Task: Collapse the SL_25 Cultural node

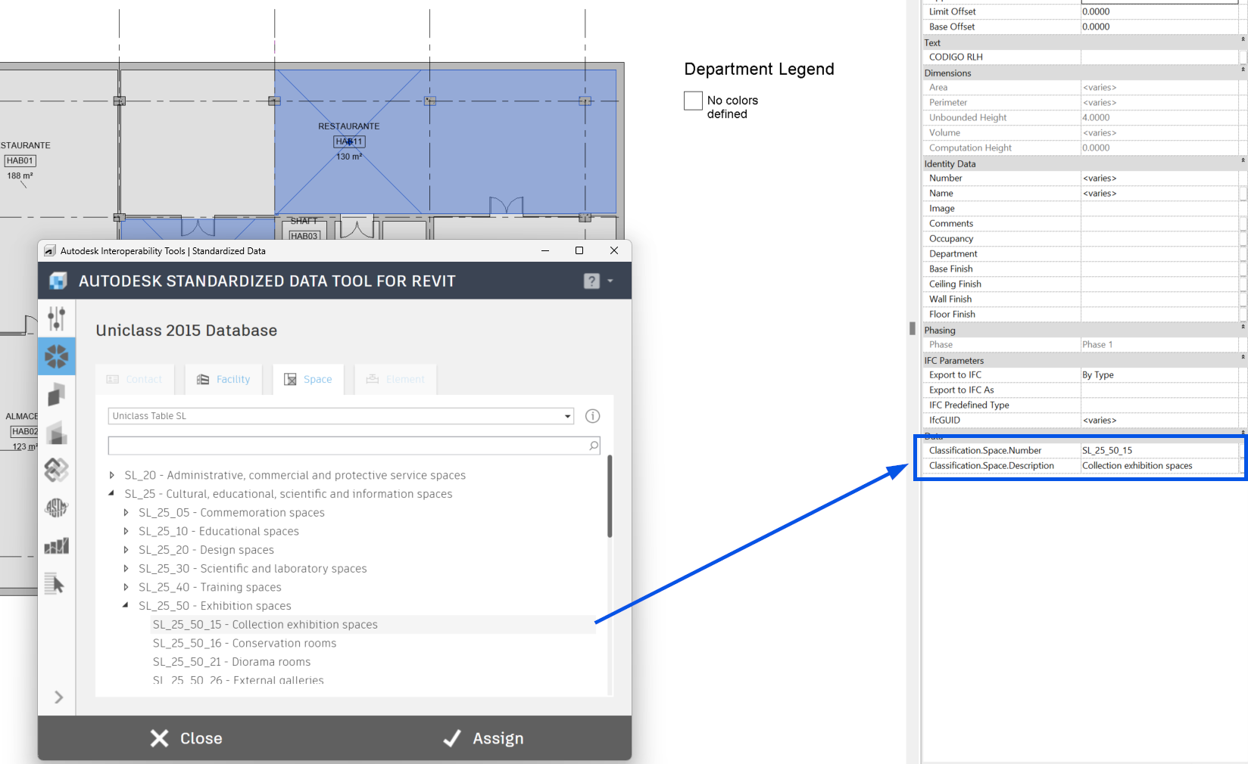Action: (112, 494)
